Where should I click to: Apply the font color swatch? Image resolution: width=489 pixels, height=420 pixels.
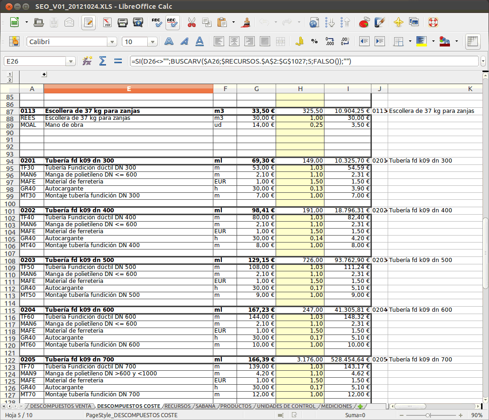[445, 41]
